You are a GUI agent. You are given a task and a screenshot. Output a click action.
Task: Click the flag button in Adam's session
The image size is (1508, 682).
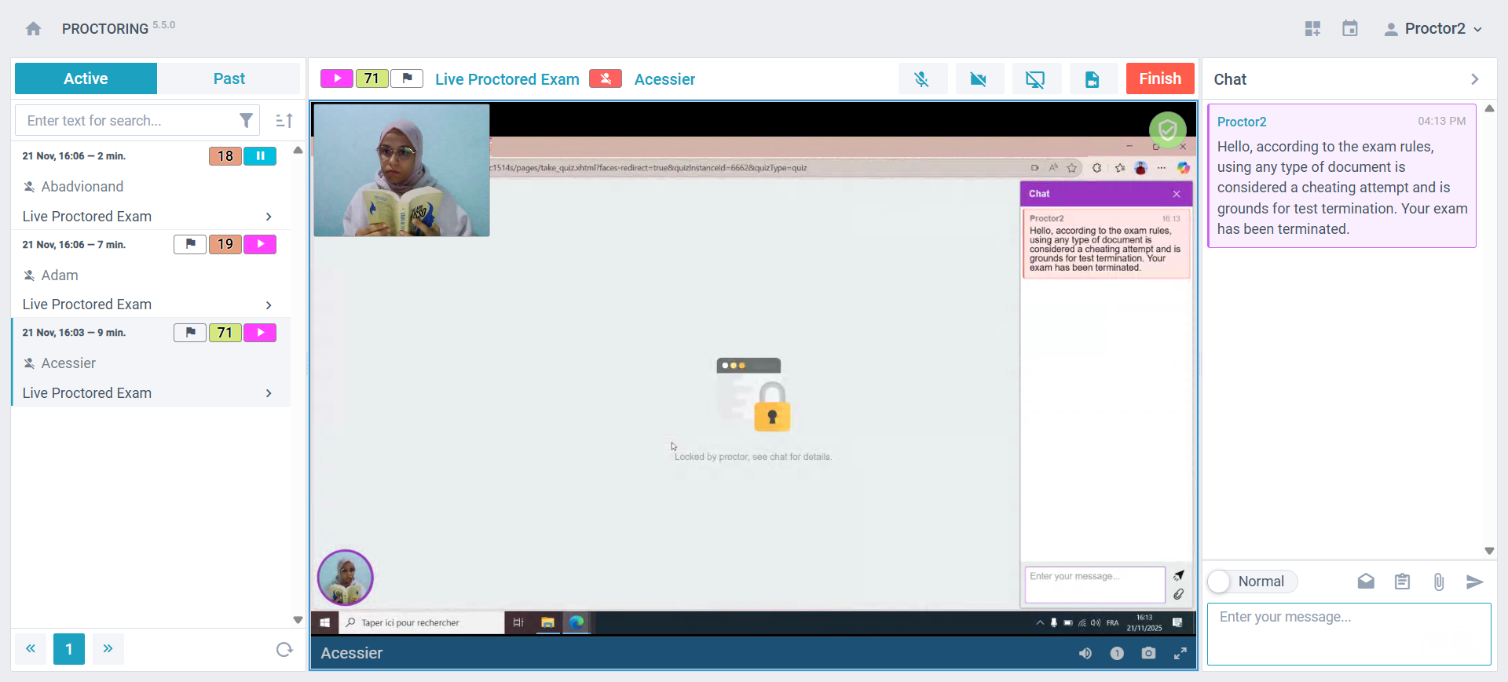190,244
